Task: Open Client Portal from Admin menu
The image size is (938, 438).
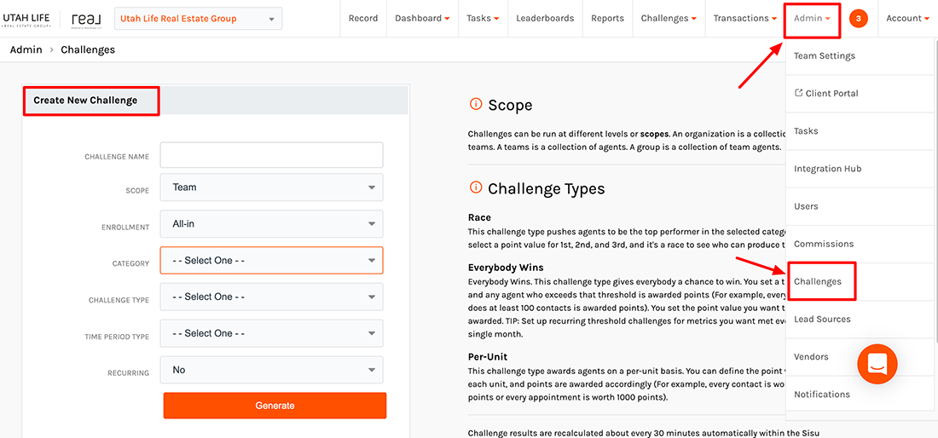Action: coord(860,94)
